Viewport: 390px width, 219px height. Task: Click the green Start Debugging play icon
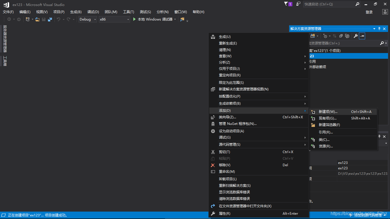pyautogui.click(x=134, y=19)
